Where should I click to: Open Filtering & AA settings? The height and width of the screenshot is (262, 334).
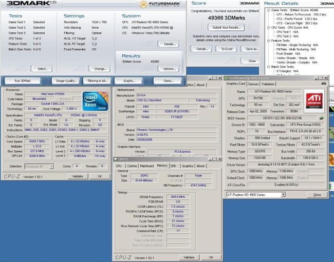point(98,80)
